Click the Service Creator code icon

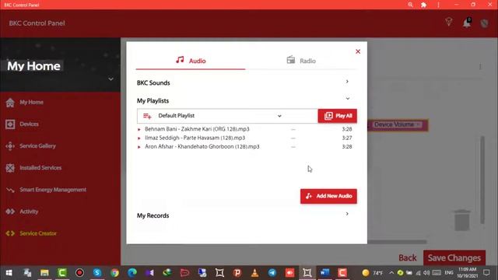pyautogui.click(x=10, y=233)
